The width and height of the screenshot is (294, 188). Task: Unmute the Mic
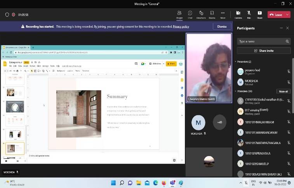click(x=249, y=14)
